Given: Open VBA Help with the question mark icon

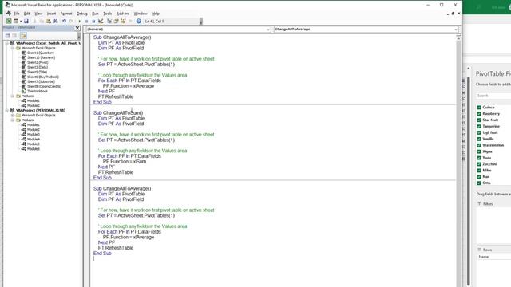Looking at the screenshot, I should pyautogui.click(x=139, y=22).
